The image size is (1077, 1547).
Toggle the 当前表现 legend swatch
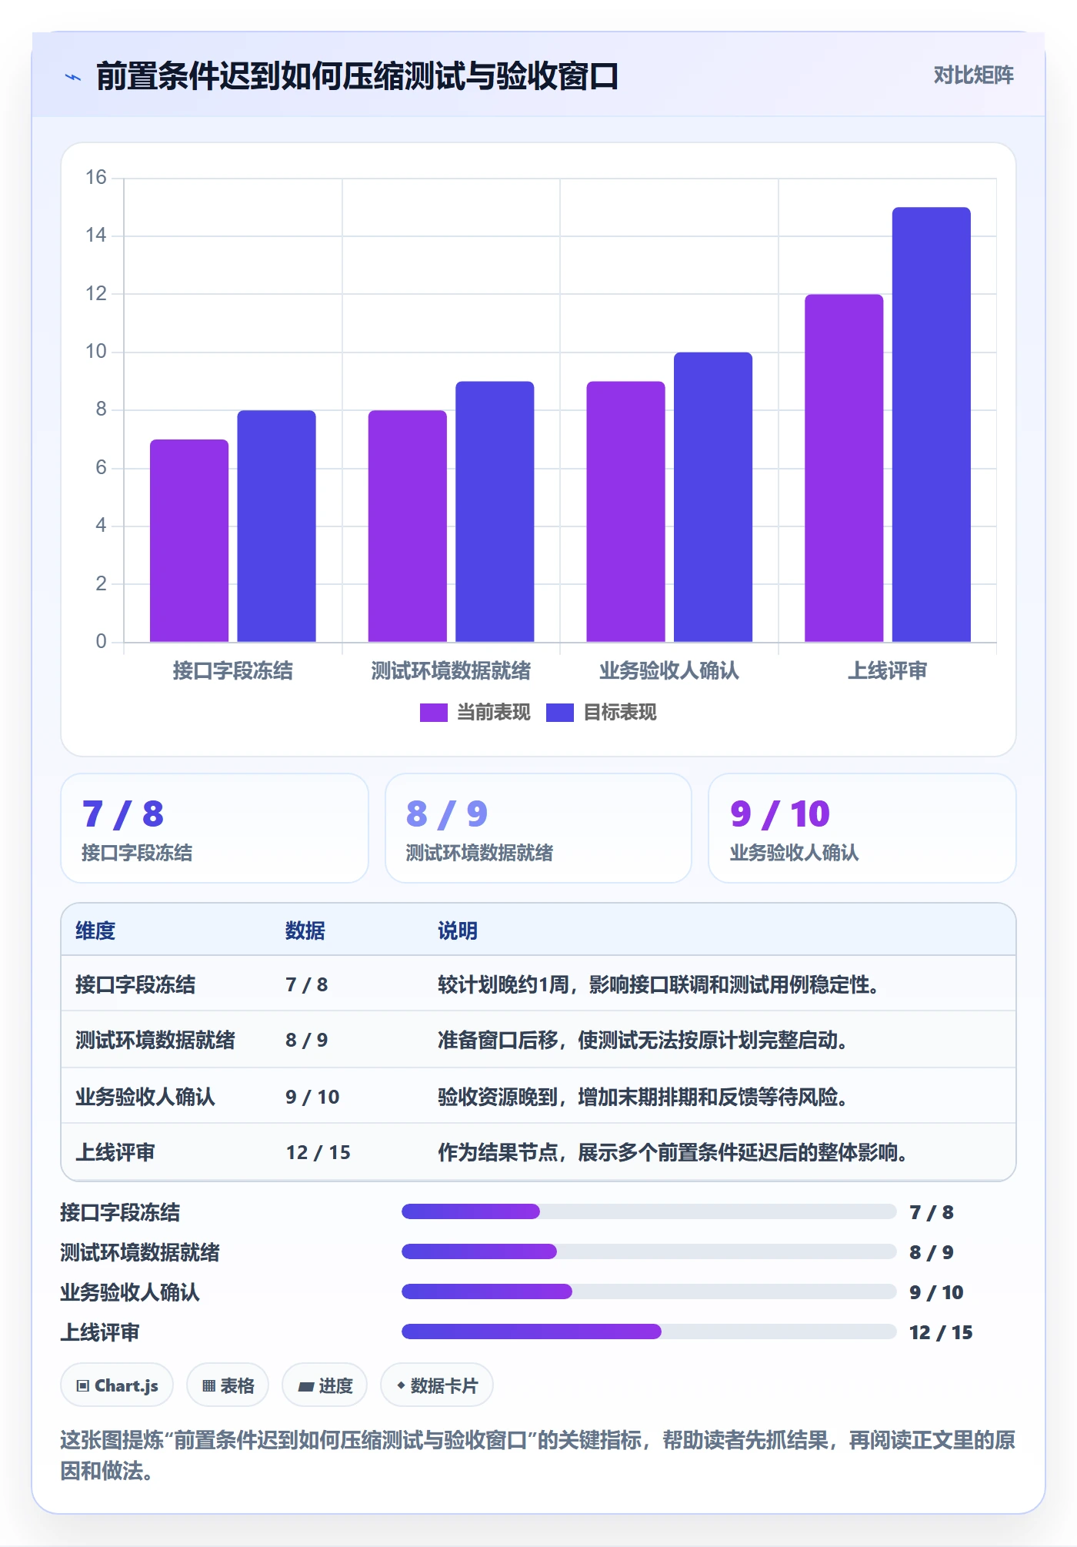coord(433,713)
